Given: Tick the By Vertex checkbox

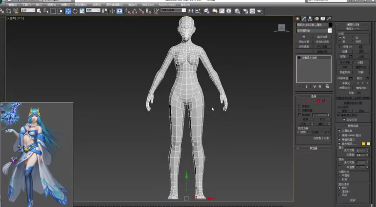Looking at the screenshot, I should click(299, 106).
